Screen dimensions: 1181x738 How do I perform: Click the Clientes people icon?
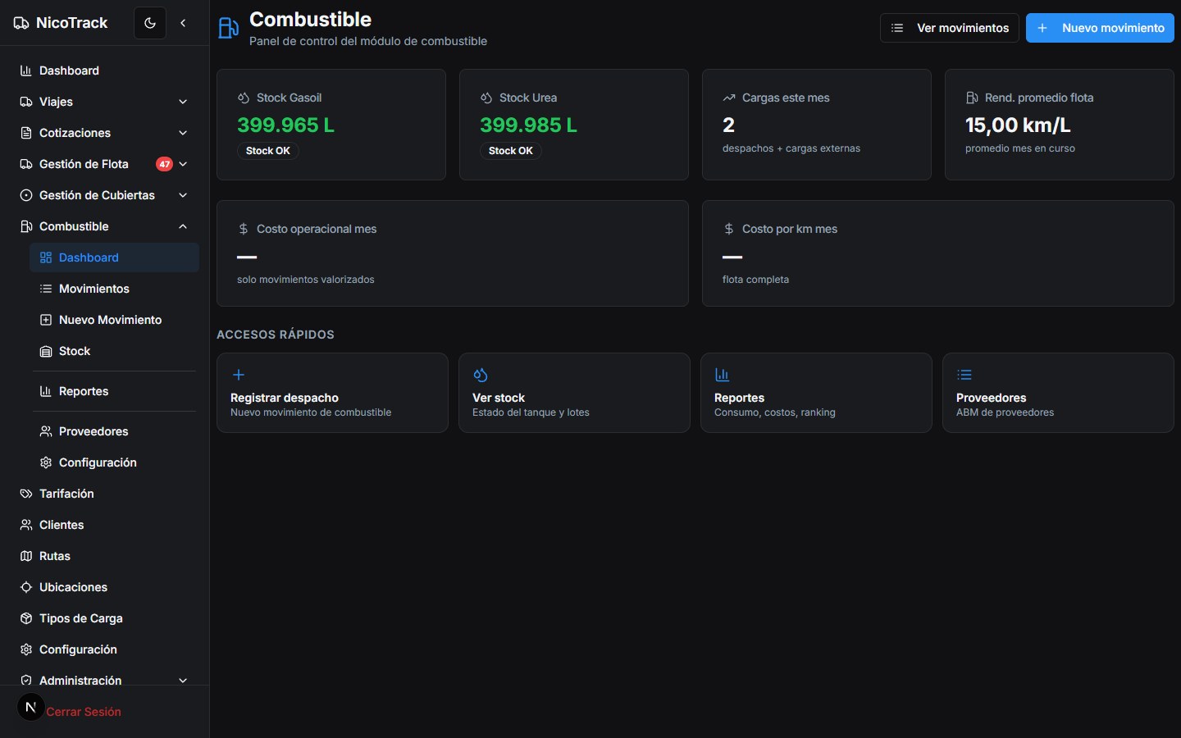[x=26, y=525]
